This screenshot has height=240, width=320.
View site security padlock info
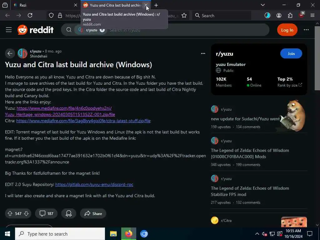pyautogui.click(x=60, y=16)
